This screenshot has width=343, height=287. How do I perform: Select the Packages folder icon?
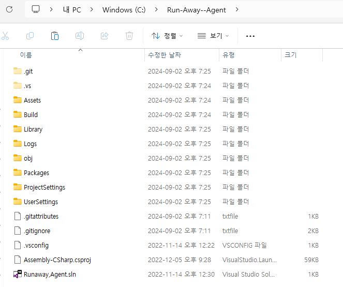pyautogui.click(x=18, y=173)
